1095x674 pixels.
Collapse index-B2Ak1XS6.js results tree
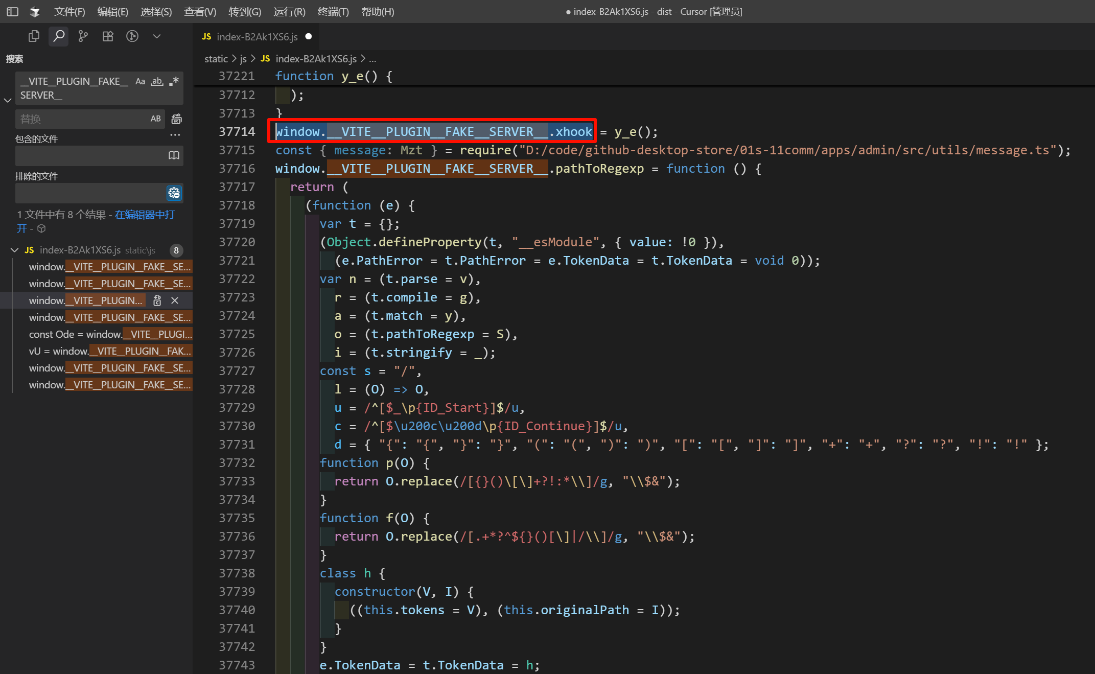click(x=15, y=250)
